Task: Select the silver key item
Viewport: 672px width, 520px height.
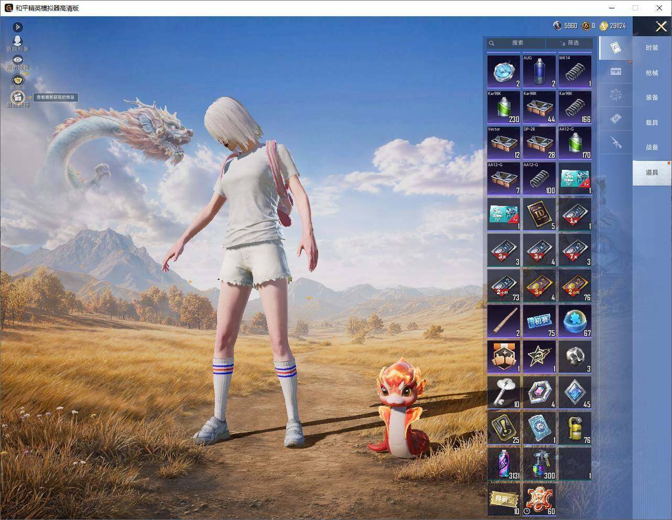Action: [504, 392]
